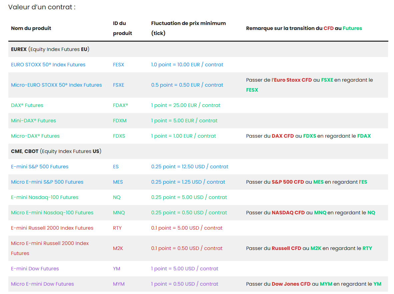The width and height of the screenshot is (394, 294).
Task: Select the DAX® Futures product name
Action: 27,105
